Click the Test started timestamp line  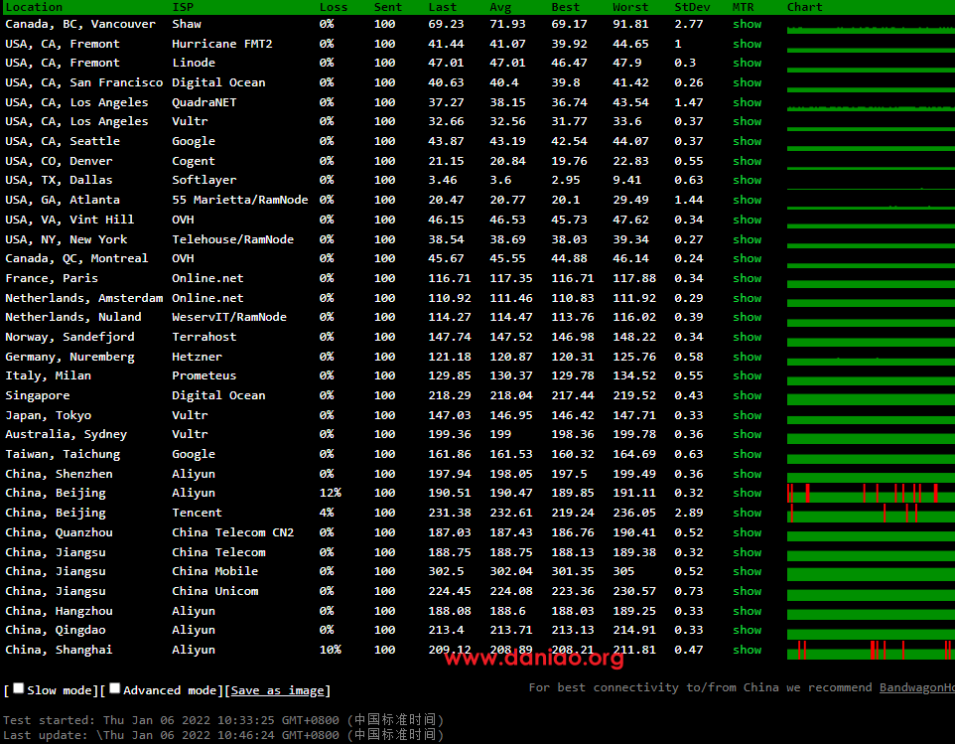(x=223, y=720)
